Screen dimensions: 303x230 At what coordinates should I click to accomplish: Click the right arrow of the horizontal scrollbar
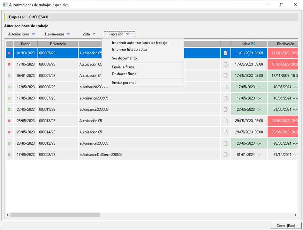[295, 215]
